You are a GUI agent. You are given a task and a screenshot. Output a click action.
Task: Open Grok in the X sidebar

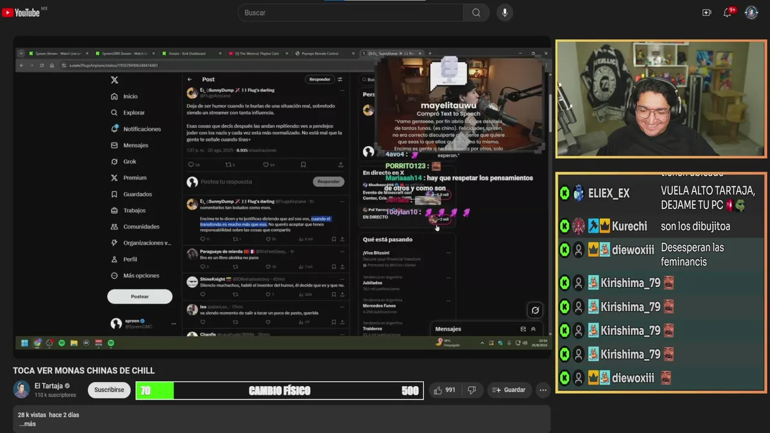click(123, 161)
